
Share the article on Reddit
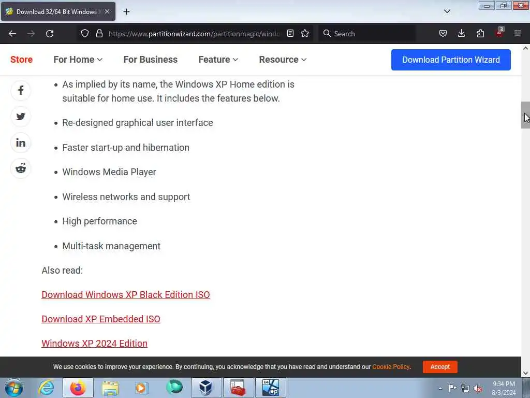point(21,168)
